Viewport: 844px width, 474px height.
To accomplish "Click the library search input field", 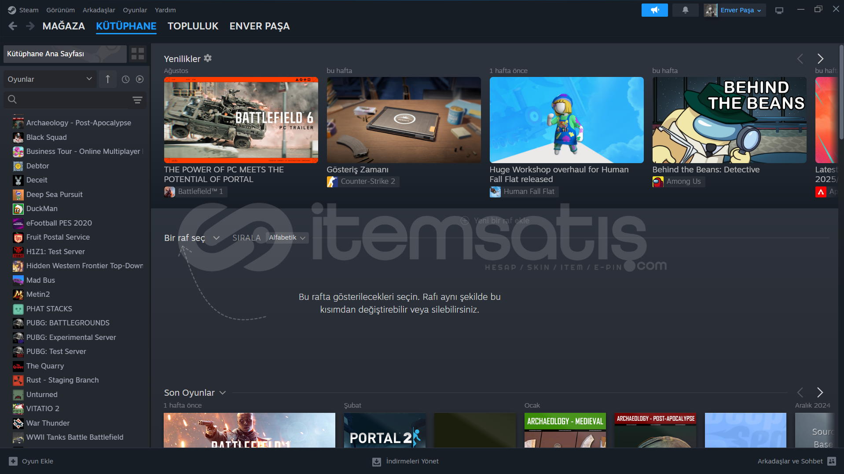I will coord(74,100).
